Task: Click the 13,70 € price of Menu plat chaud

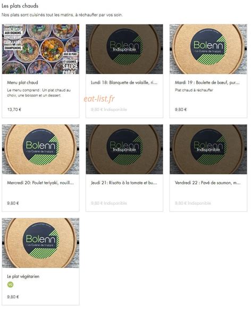Action: click(14, 109)
